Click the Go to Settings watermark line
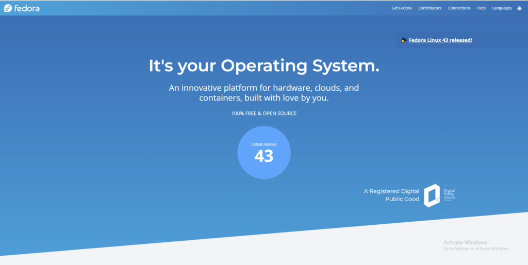The width and height of the screenshot is (528, 265). click(x=476, y=249)
